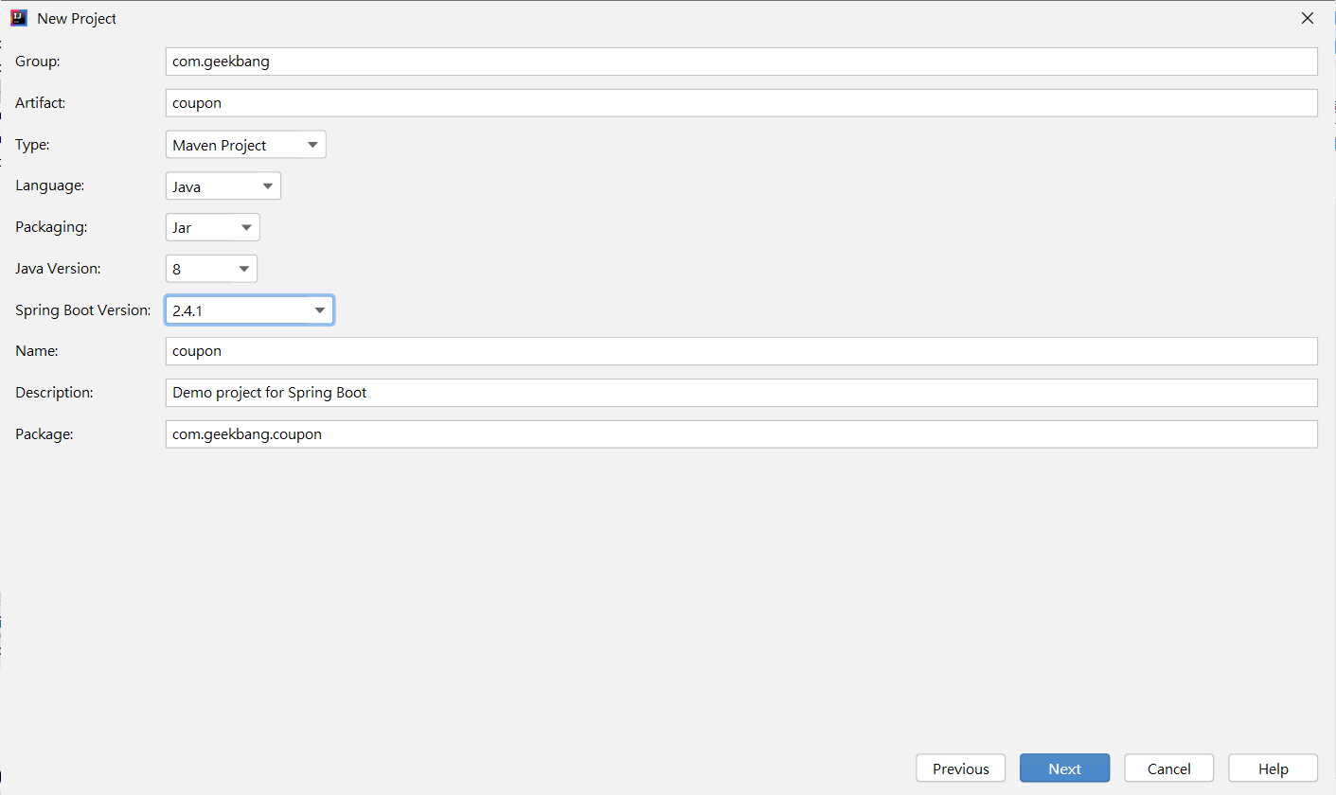Image resolution: width=1336 pixels, height=795 pixels.
Task: Open Help for the wizard
Action: 1274,768
